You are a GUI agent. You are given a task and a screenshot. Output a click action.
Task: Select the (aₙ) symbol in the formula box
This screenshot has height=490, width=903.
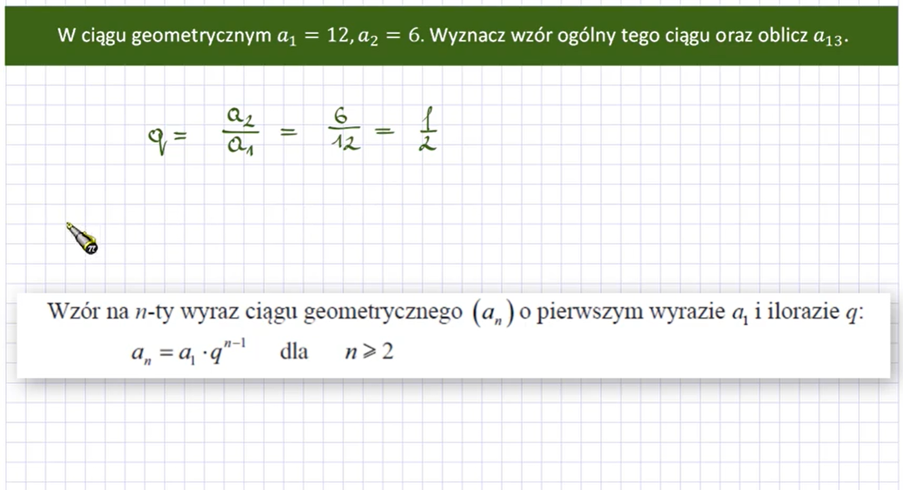pos(493,313)
